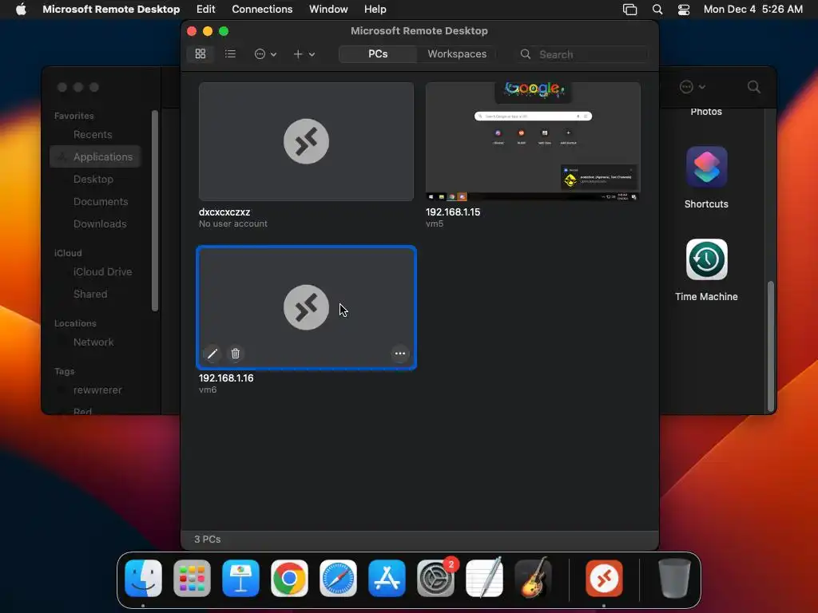Open Safari from the Dock

click(338, 578)
